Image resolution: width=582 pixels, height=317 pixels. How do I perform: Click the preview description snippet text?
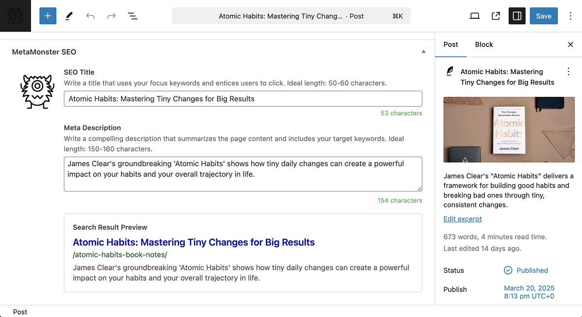point(241,273)
